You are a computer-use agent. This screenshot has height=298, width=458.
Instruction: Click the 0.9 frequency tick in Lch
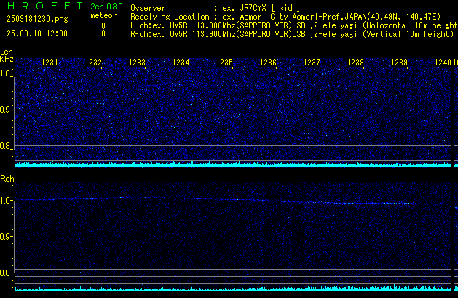6,110
